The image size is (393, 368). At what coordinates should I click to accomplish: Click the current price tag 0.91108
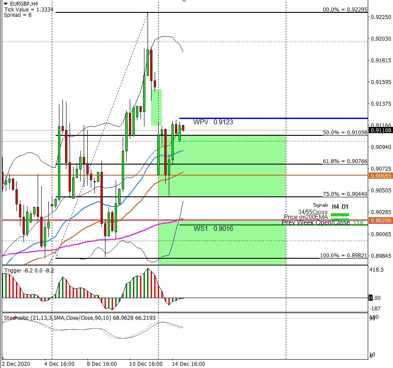click(x=381, y=130)
